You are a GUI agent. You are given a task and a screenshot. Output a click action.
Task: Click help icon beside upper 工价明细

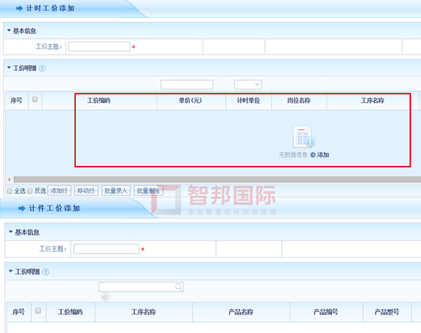point(42,69)
